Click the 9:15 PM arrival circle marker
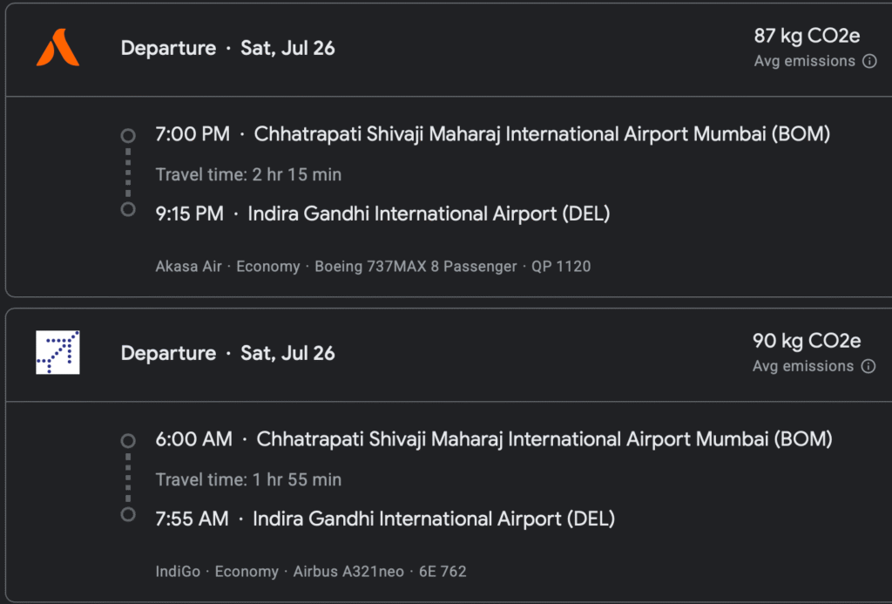Screen dimensions: 892x604 point(128,209)
